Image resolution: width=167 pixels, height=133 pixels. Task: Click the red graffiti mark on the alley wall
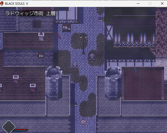[58, 36]
